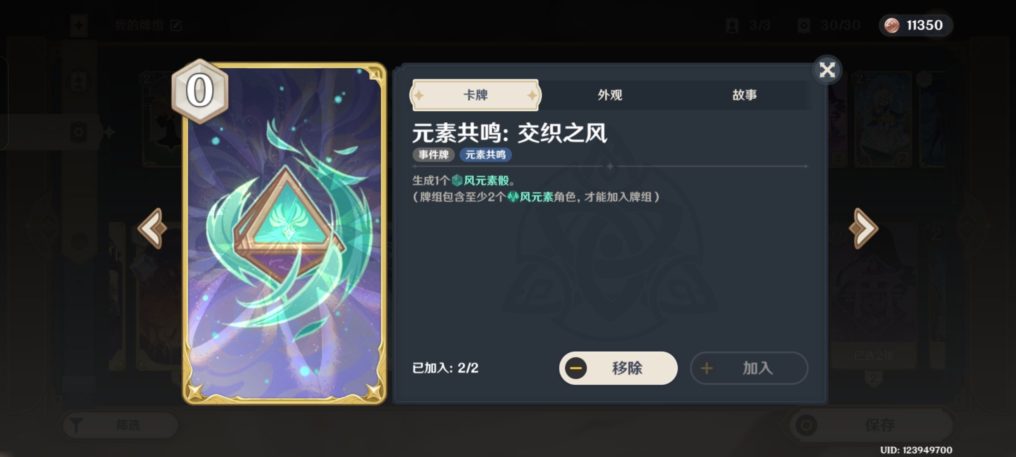Image resolution: width=1016 pixels, height=457 pixels.
Task: Click the coin currency icon
Action: point(892,25)
